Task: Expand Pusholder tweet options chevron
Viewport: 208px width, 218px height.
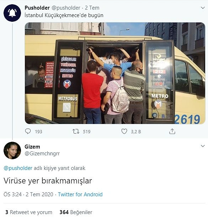Action: point(203,8)
